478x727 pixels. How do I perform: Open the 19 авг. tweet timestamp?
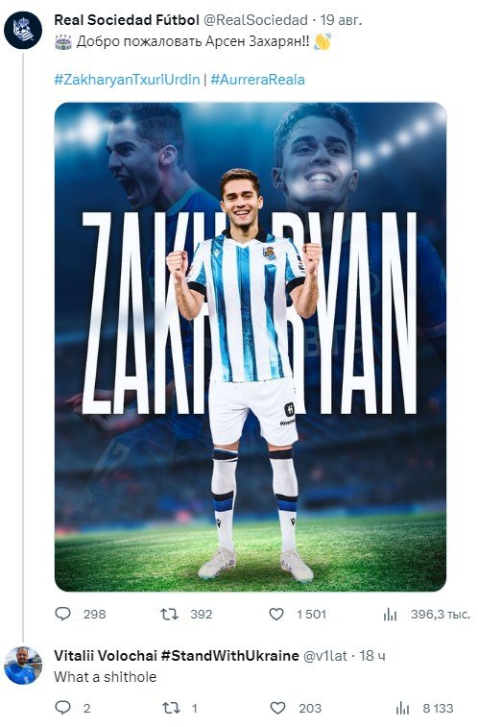click(x=342, y=20)
